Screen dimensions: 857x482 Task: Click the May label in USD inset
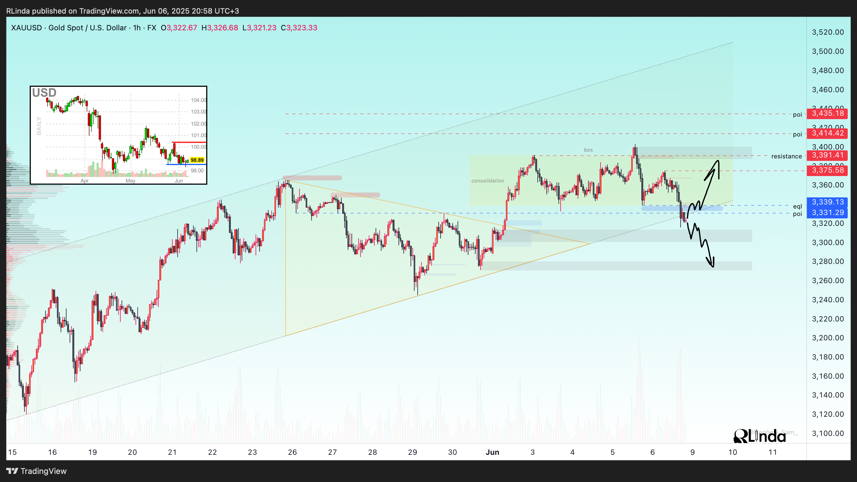[x=131, y=181]
